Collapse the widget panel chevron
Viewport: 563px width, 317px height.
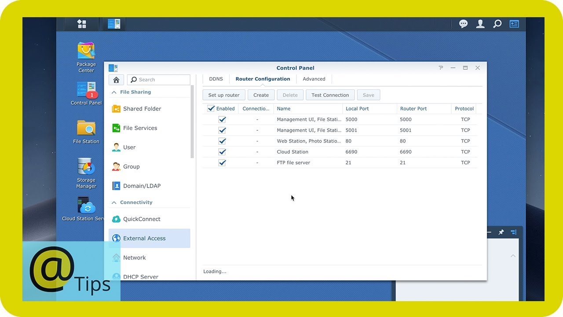(513, 256)
